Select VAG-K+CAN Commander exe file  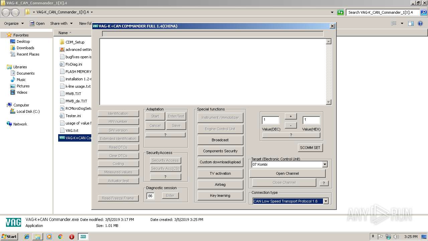[75, 138]
